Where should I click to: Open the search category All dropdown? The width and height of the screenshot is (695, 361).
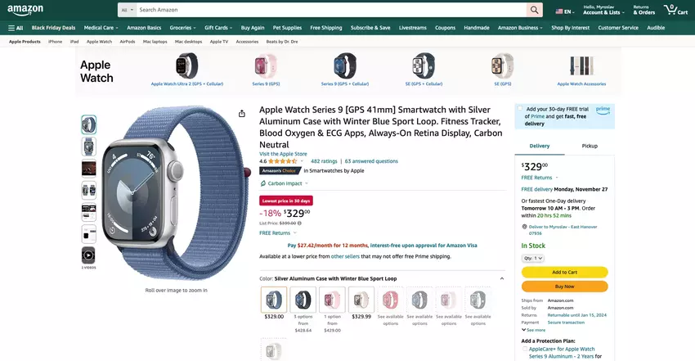(126, 10)
